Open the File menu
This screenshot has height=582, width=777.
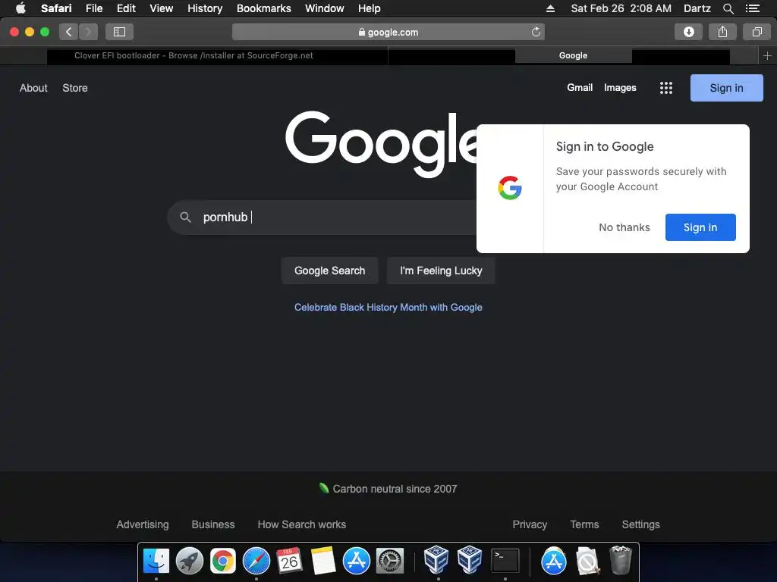coord(93,8)
